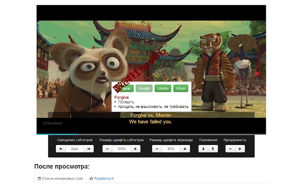
Task: Increase translation font size with plus
Action: [185, 149]
